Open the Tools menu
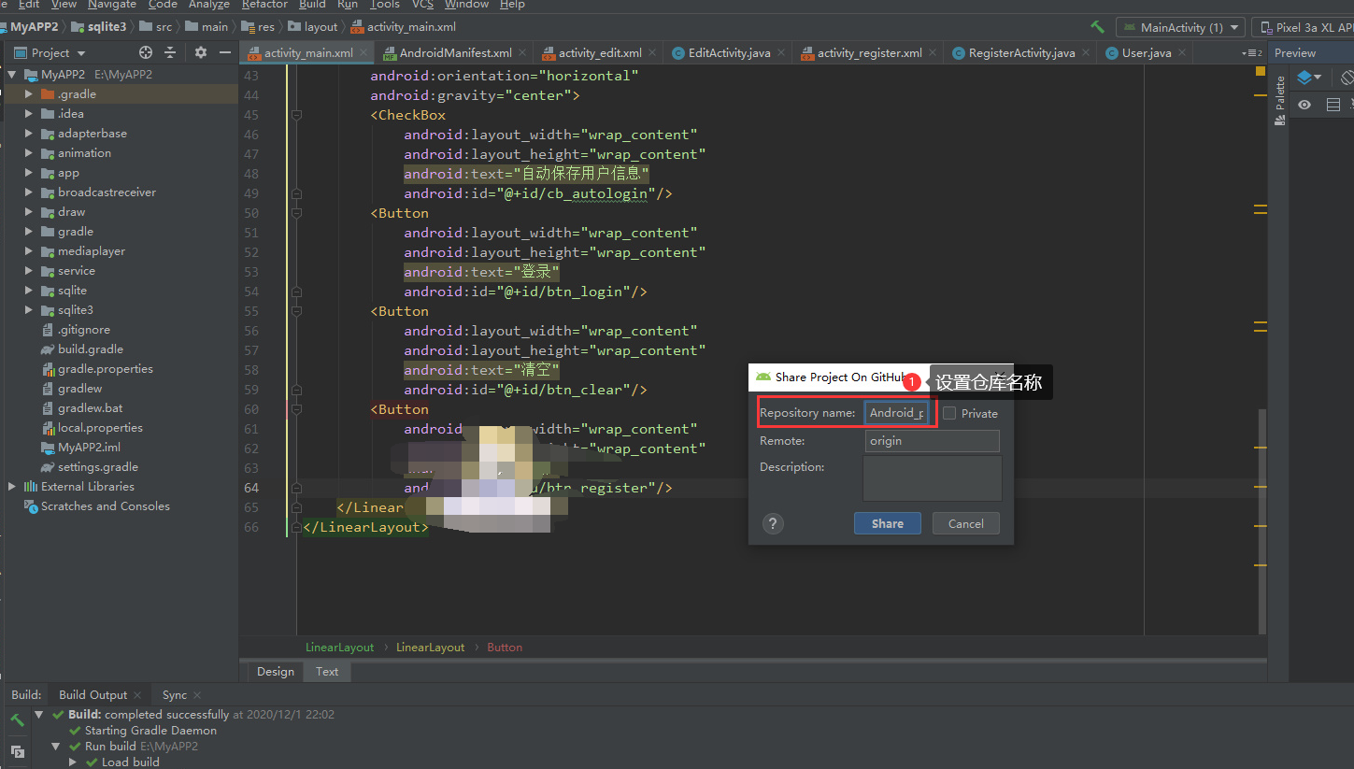The height and width of the screenshot is (769, 1354). click(x=385, y=5)
